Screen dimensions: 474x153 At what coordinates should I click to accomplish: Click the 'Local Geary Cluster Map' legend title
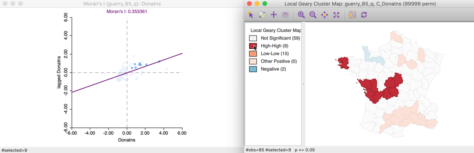(x=276, y=30)
